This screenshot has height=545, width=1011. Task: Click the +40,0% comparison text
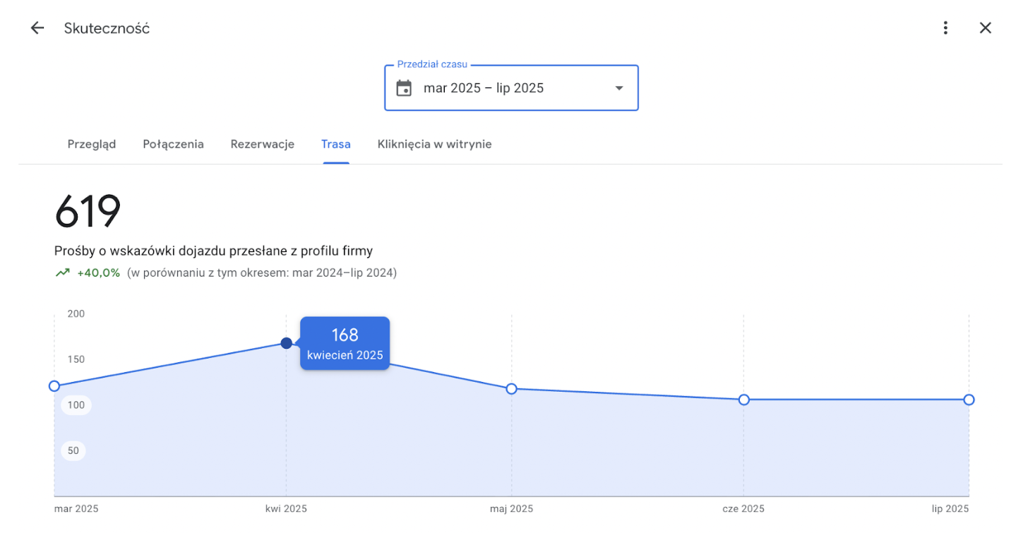click(x=99, y=272)
